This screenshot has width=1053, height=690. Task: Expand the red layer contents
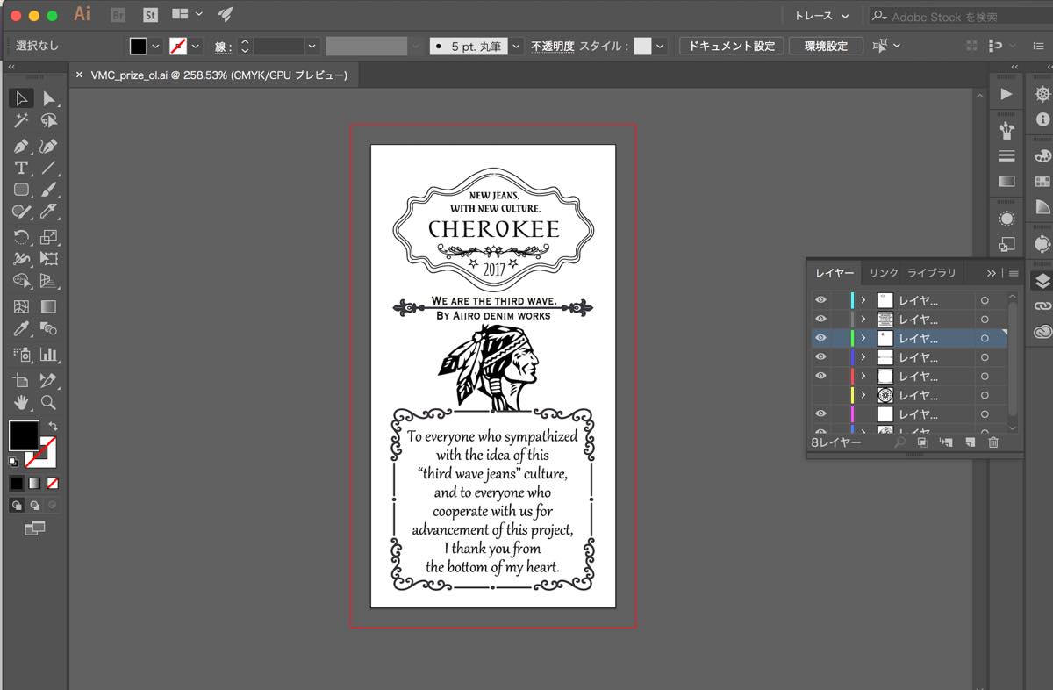[x=863, y=376]
